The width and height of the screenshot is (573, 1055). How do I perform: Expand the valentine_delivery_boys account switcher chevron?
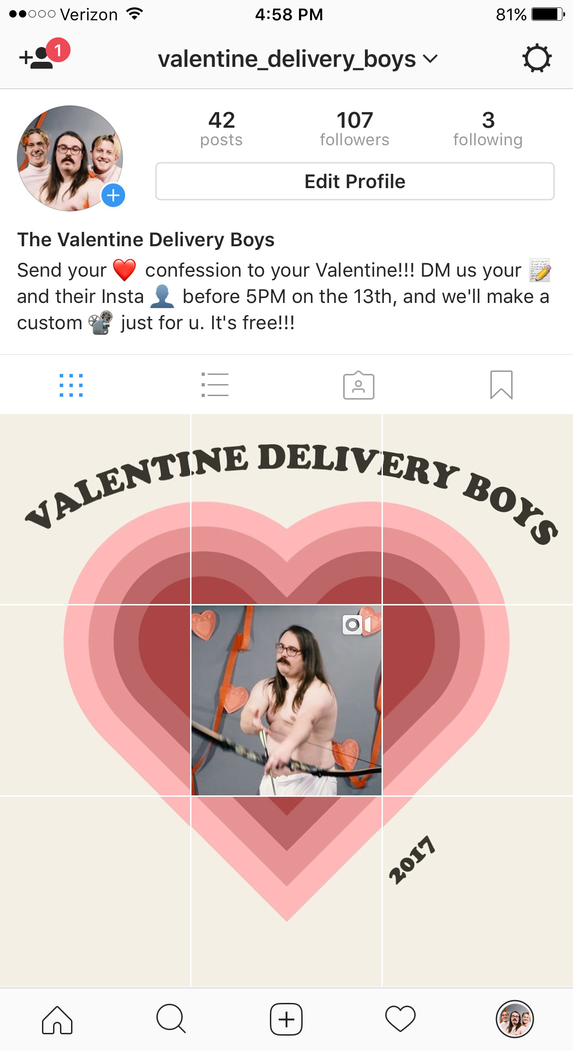[430, 59]
